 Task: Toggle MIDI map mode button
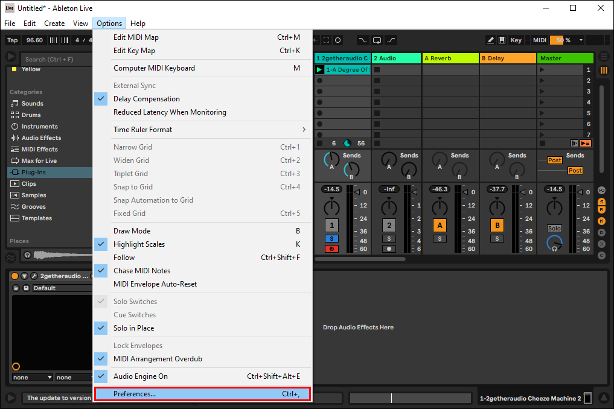click(x=540, y=40)
